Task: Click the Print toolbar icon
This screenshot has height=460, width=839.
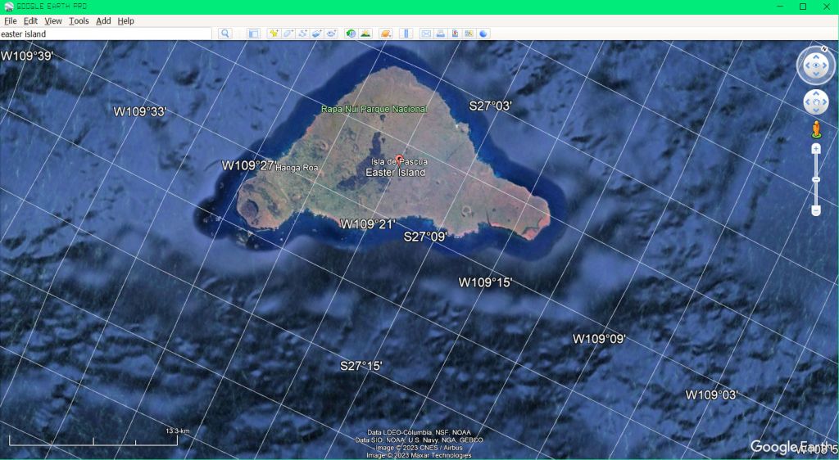Action: point(440,34)
